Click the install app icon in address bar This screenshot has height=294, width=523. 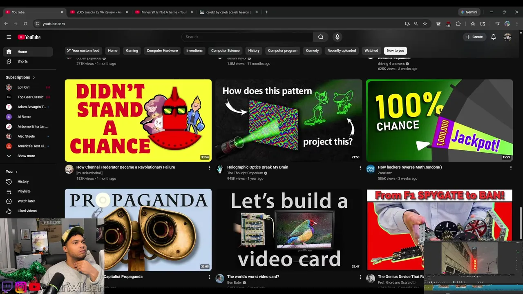click(x=407, y=24)
